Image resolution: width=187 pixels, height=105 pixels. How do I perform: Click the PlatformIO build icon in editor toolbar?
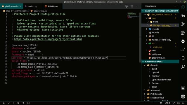tap(127, 6)
